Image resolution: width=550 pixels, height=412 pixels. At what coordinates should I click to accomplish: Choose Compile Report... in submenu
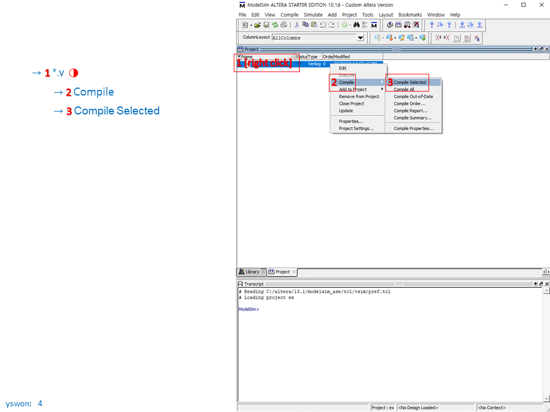click(413, 110)
